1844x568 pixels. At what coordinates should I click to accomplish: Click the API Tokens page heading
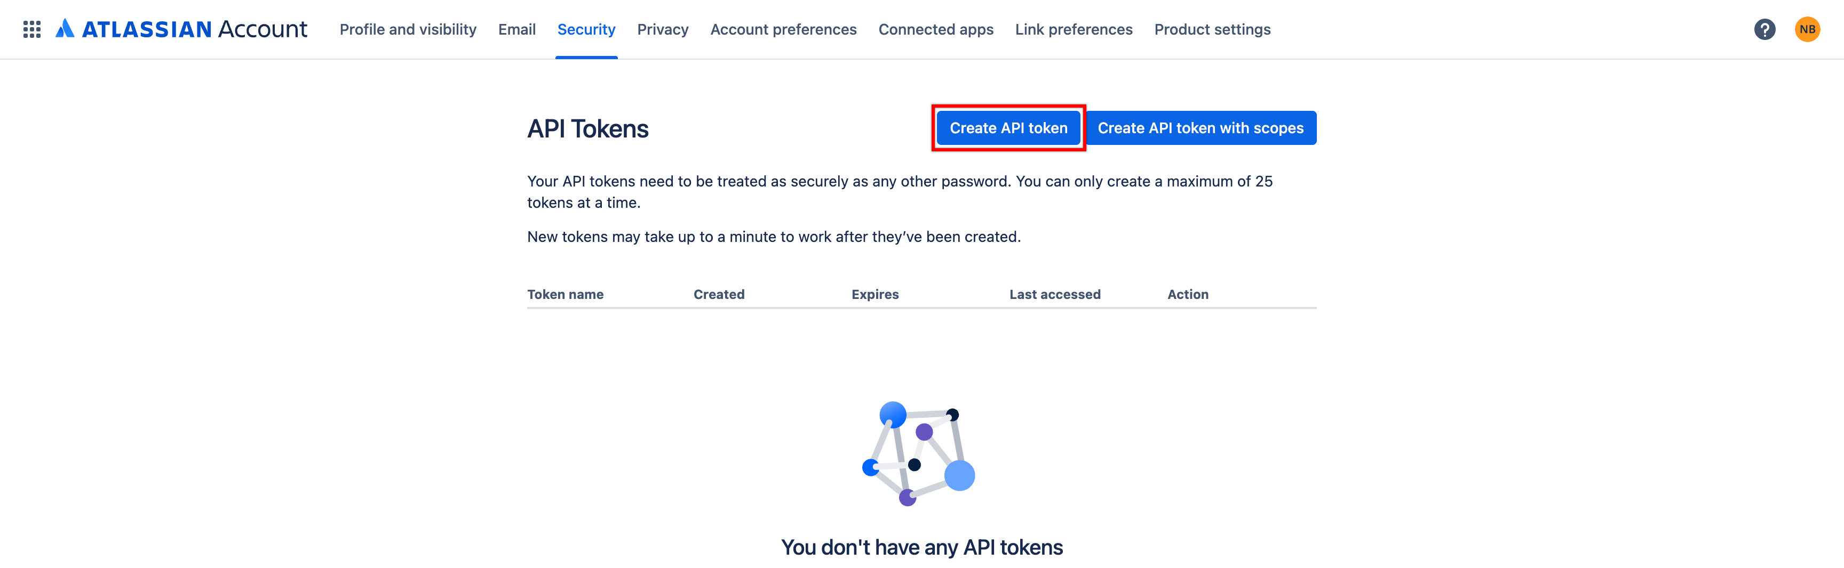pyautogui.click(x=587, y=128)
